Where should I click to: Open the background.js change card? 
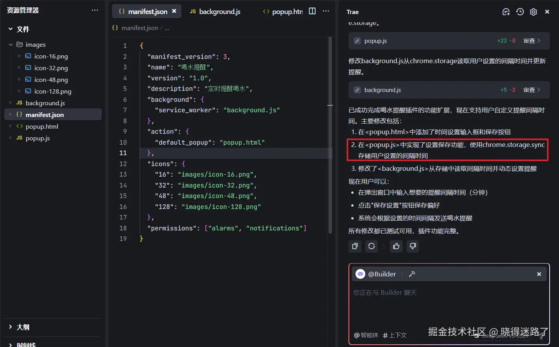tap(449, 90)
